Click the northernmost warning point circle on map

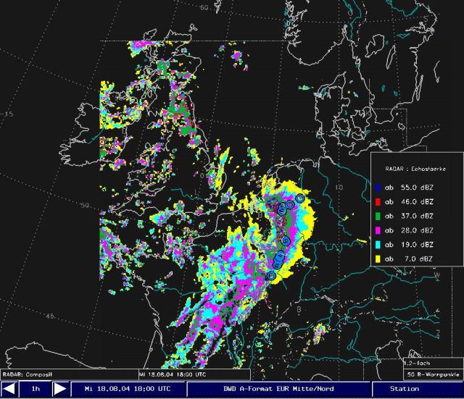pos(300,197)
